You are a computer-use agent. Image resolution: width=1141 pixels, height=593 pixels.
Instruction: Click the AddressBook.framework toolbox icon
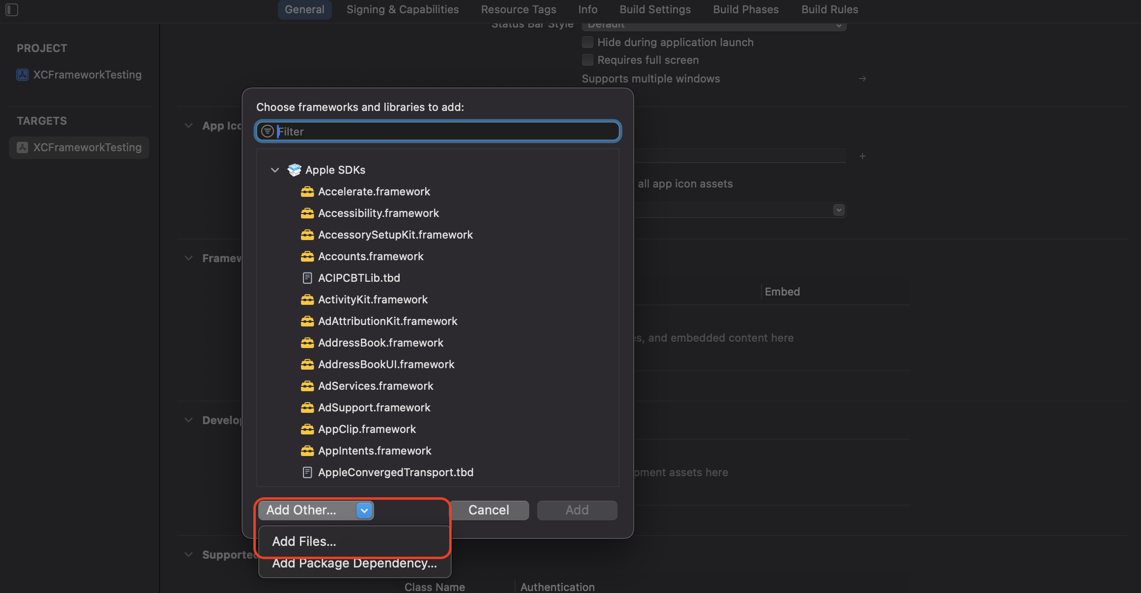[x=307, y=343]
